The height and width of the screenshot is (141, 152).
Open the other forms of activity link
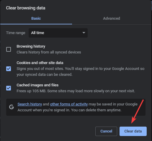[x=69, y=104]
